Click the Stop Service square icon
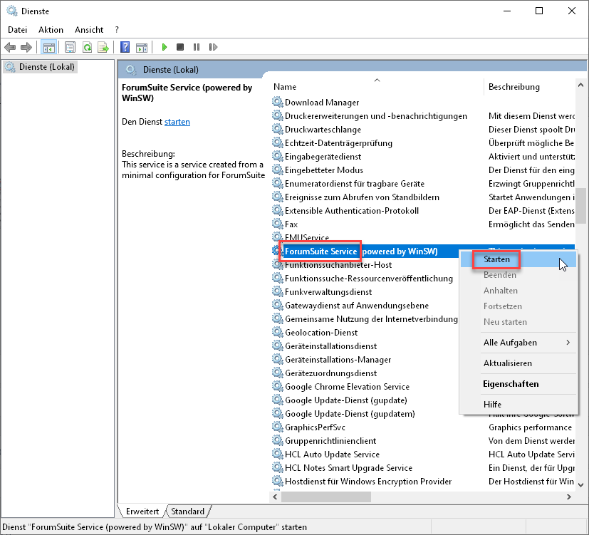Viewport: 589px width, 535px height. tap(180, 48)
